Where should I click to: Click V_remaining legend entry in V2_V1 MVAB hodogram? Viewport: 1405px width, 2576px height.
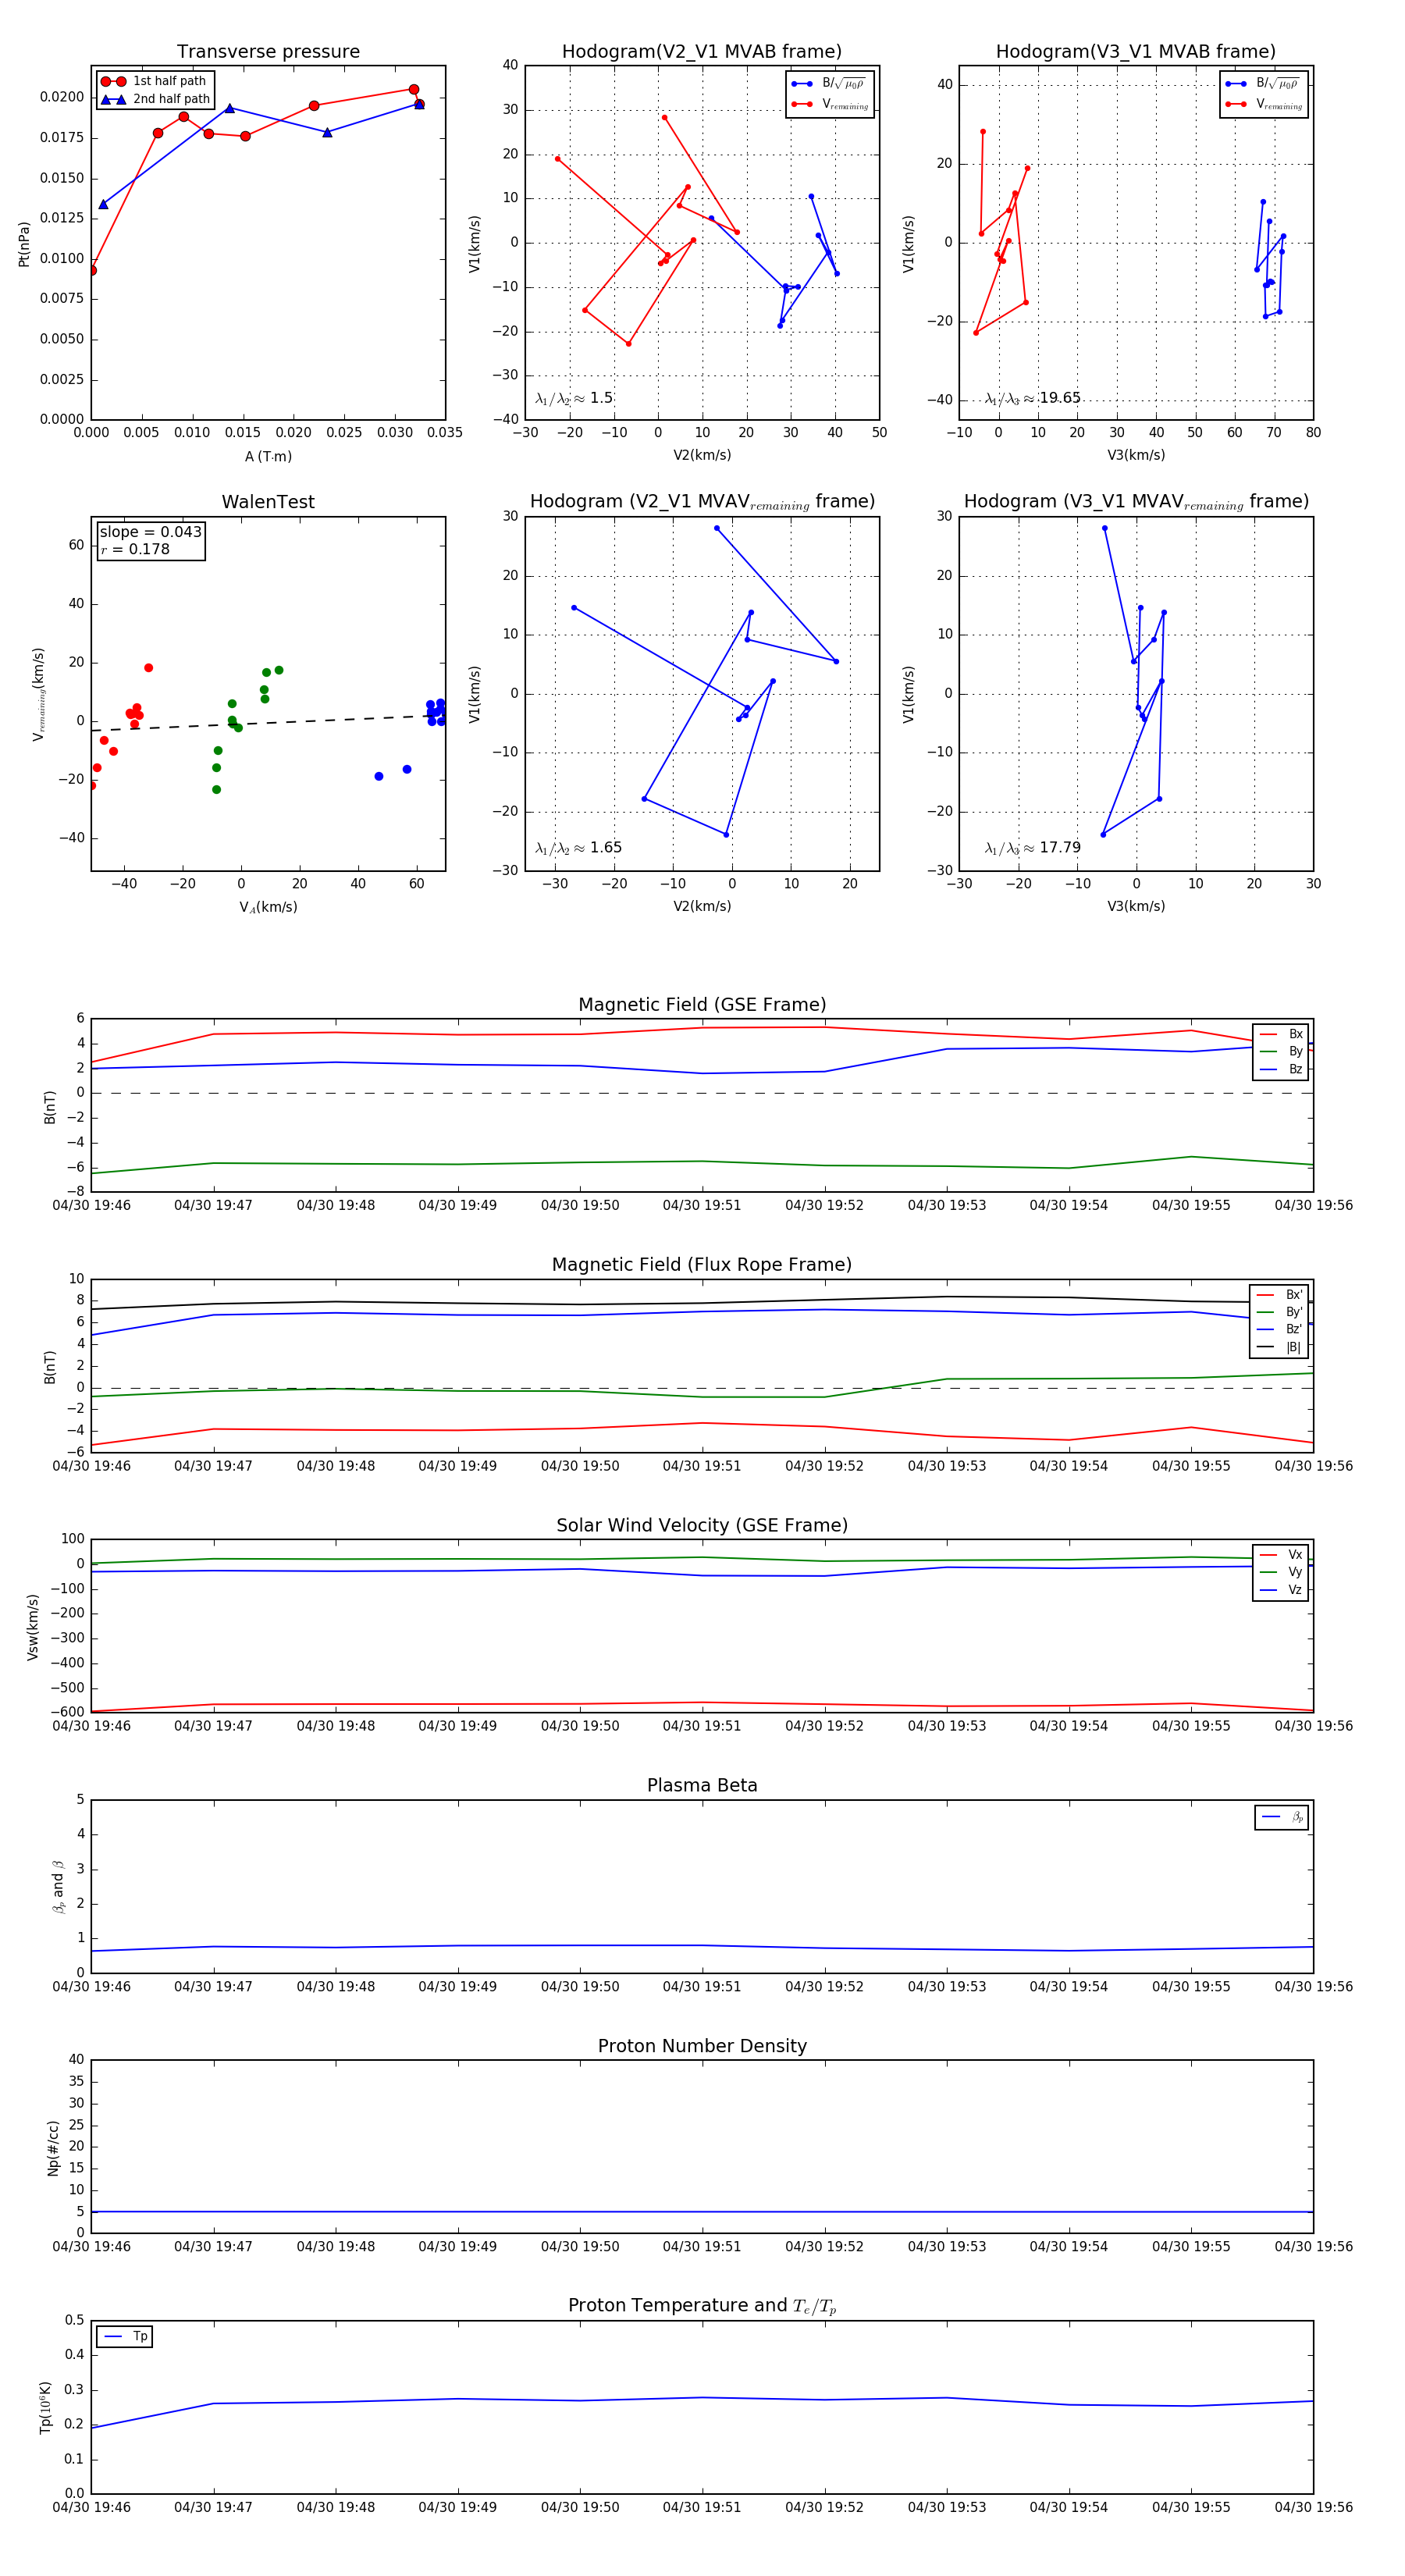click(x=830, y=104)
